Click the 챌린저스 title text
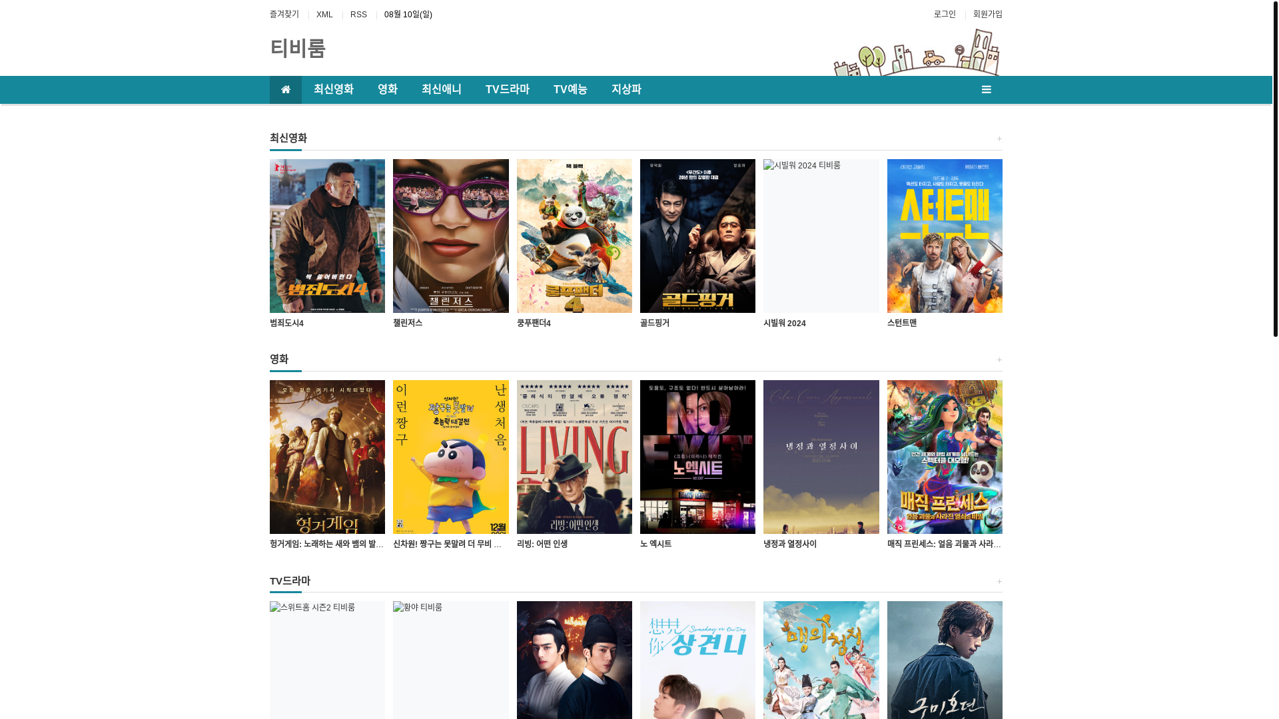Image resolution: width=1279 pixels, height=719 pixels. coord(408,323)
